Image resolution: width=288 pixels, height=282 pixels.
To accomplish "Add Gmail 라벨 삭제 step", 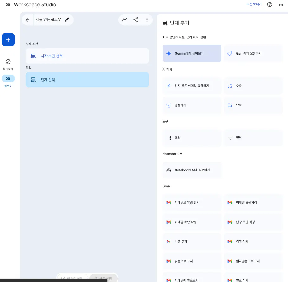I will (253, 241).
